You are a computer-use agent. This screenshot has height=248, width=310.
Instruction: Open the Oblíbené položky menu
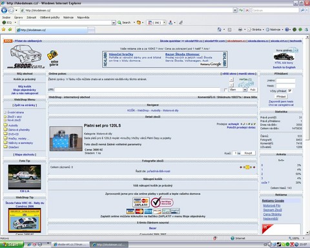[x=50, y=17]
